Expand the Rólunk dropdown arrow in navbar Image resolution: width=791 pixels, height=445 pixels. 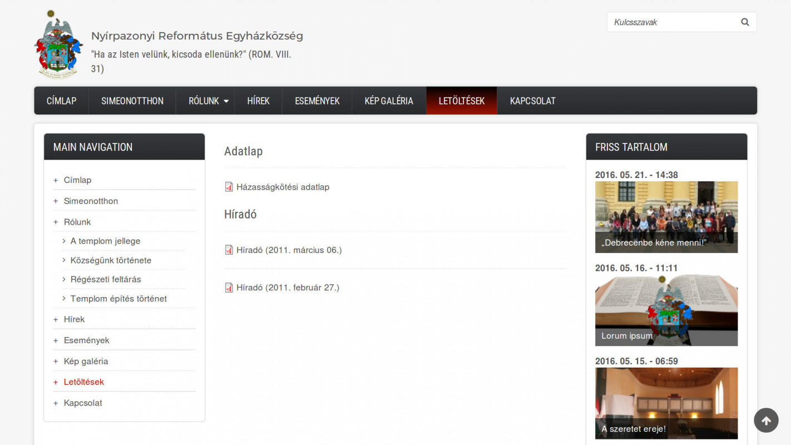click(226, 101)
